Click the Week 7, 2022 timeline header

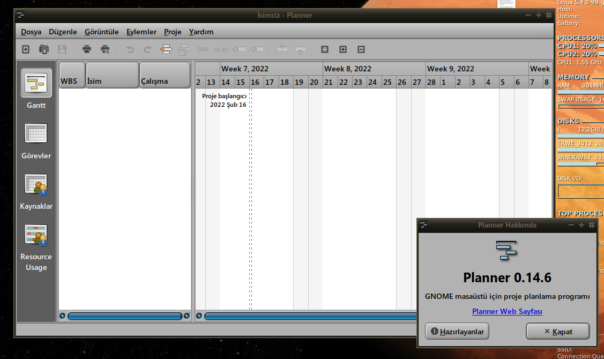(271, 69)
